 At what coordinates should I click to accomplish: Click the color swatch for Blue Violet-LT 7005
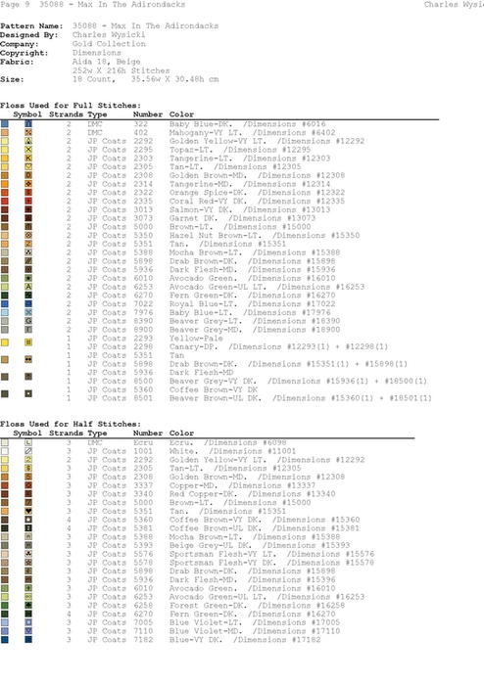pyautogui.click(x=5, y=622)
